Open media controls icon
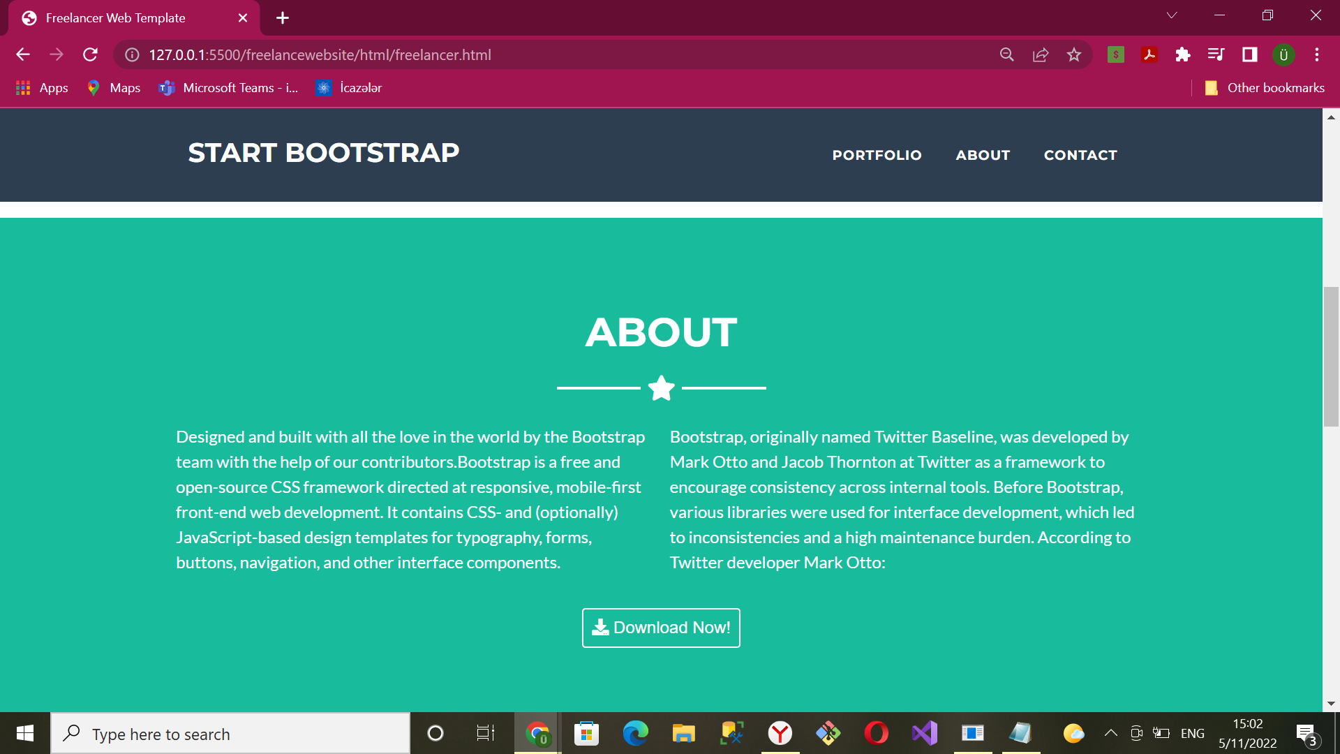1340x754 pixels. click(x=1216, y=54)
